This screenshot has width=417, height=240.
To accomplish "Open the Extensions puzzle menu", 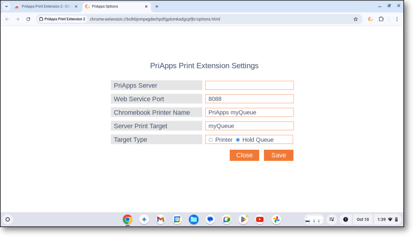I will pos(381,19).
